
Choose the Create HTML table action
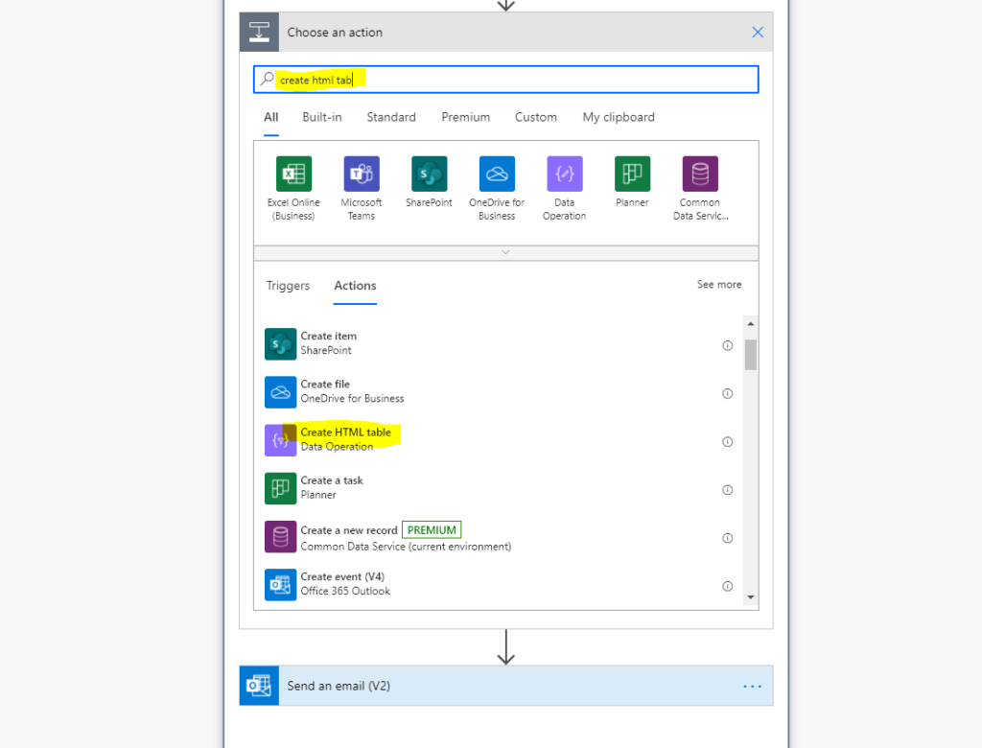point(499,440)
